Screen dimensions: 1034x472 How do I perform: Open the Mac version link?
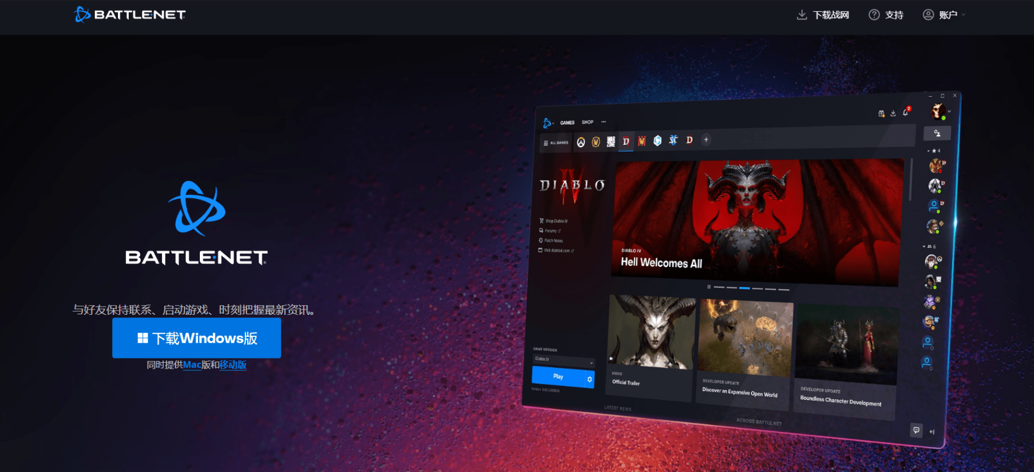click(x=192, y=365)
